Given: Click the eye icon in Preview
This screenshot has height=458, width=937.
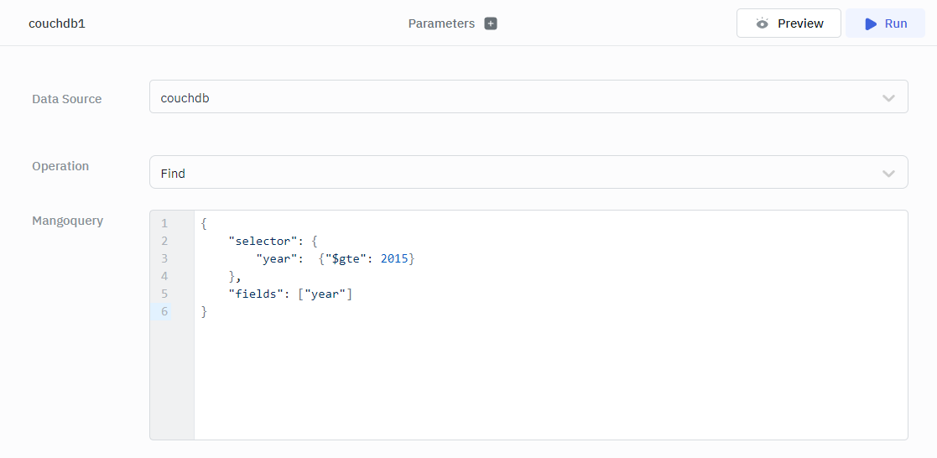Looking at the screenshot, I should coord(762,23).
